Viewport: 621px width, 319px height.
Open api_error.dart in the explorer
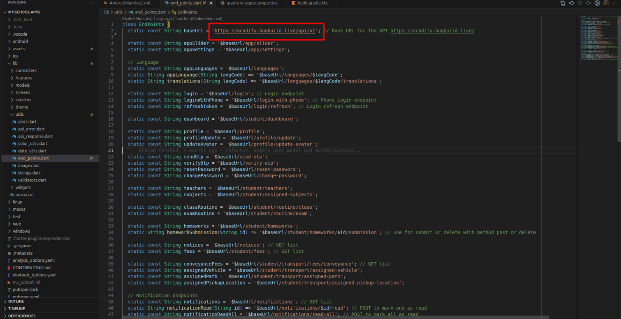[31, 129]
